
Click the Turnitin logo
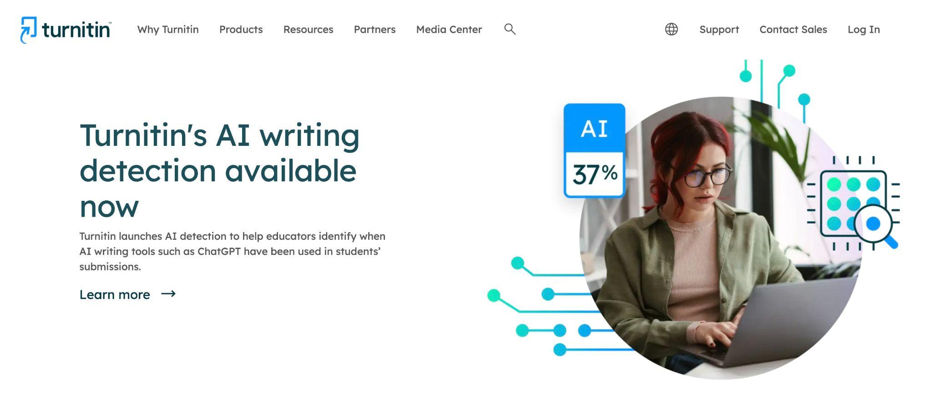point(66,29)
